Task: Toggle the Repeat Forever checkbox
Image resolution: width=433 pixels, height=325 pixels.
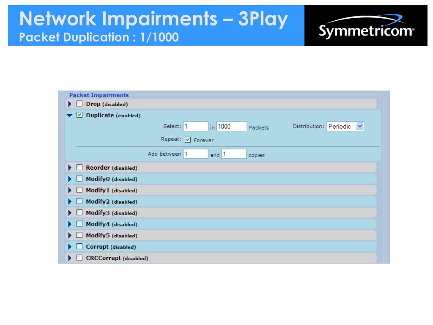Action: 188,140
